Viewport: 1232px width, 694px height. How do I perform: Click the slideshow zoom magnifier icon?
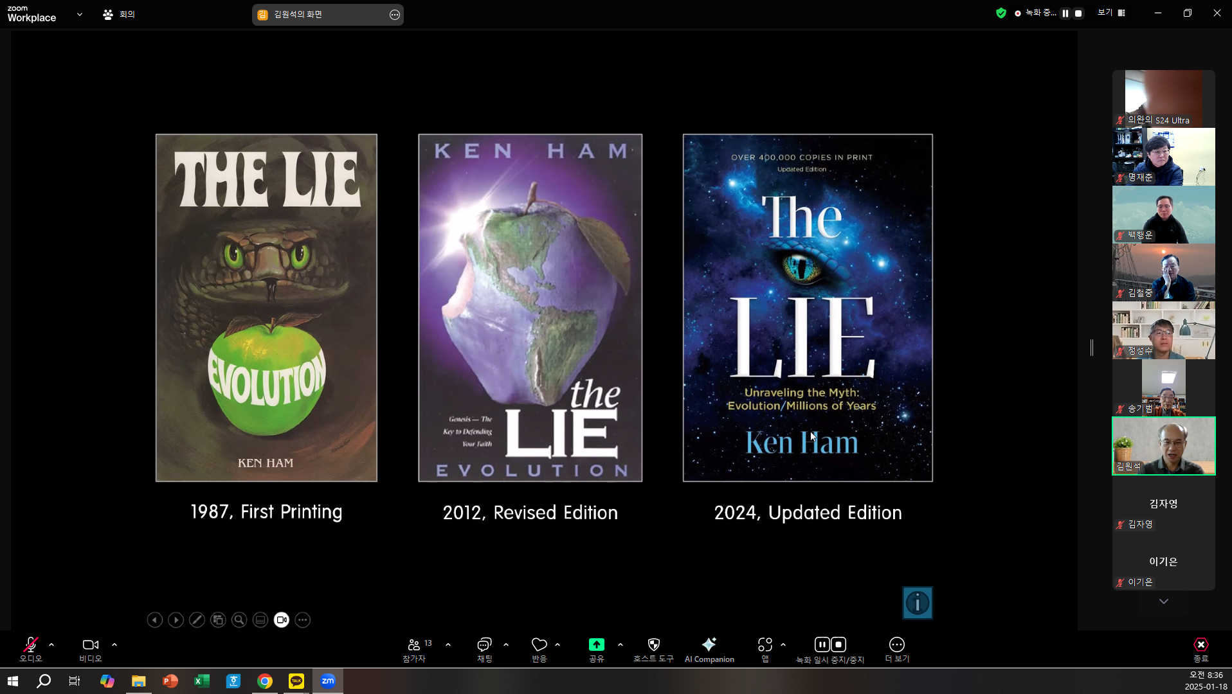click(x=239, y=620)
